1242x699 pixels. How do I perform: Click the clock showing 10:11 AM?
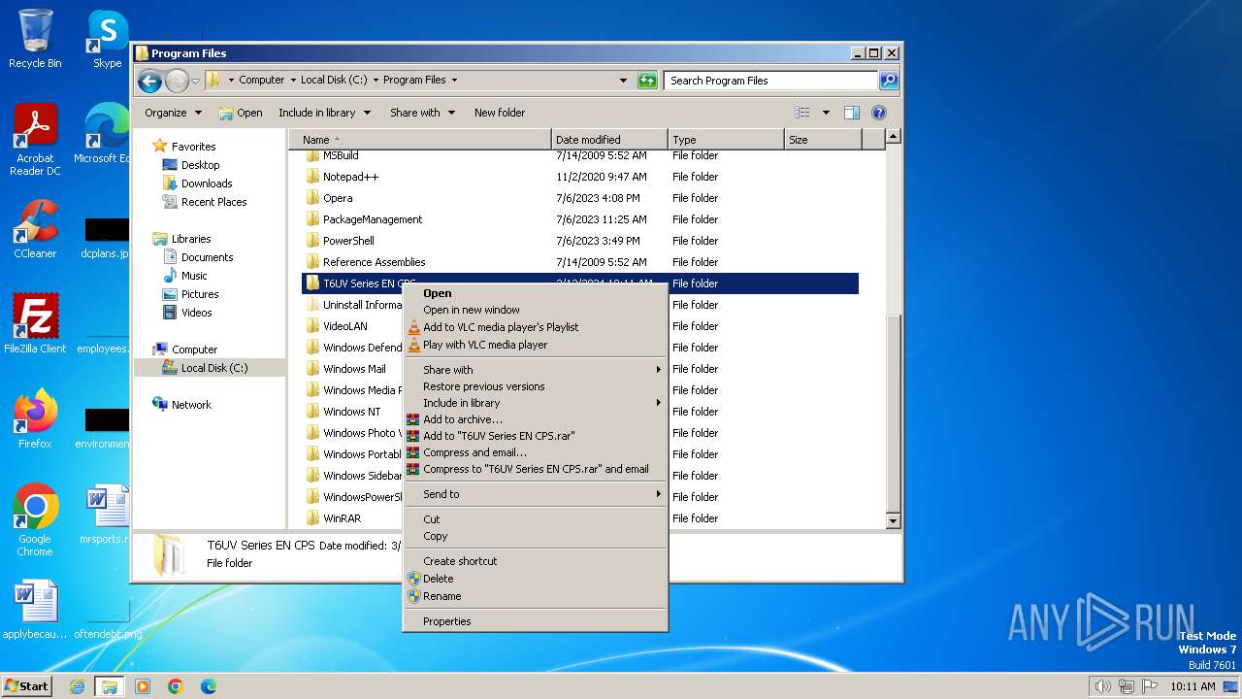click(x=1193, y=686)
